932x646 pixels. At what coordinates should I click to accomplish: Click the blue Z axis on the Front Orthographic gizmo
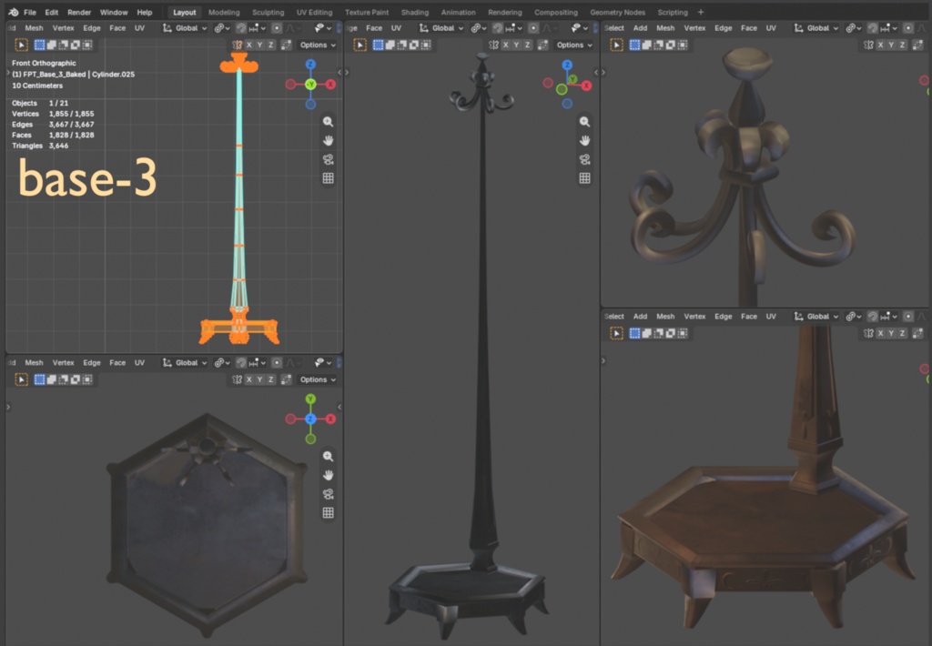click(x=310, y=65)
